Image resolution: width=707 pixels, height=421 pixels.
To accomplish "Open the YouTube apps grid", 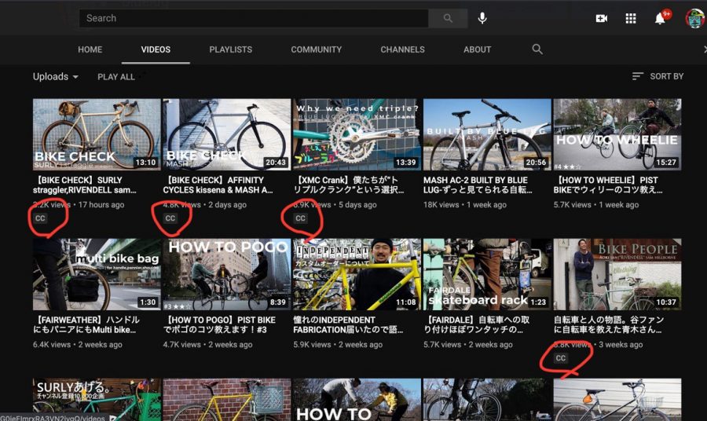I will coord(631,19).
